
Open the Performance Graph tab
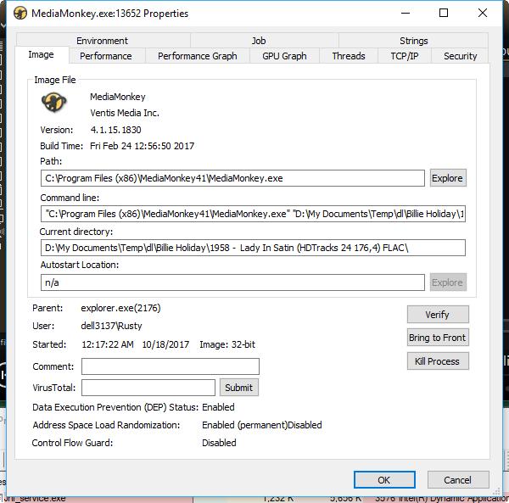click(x=198, y=56)
